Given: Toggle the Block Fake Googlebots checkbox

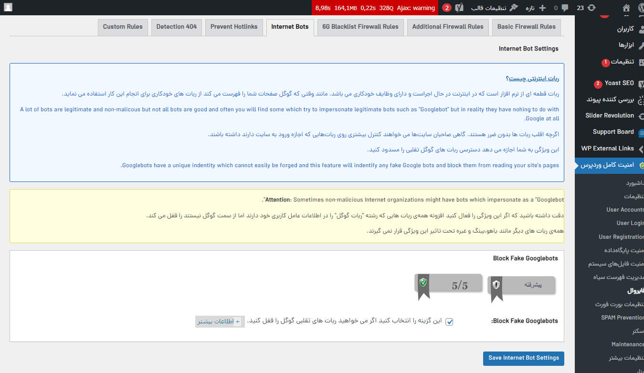Looking at the screenshot, I should tap(449, 321).
